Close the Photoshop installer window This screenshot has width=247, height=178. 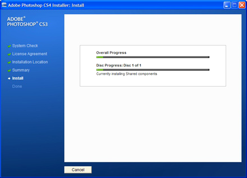(x=242, y=5)
